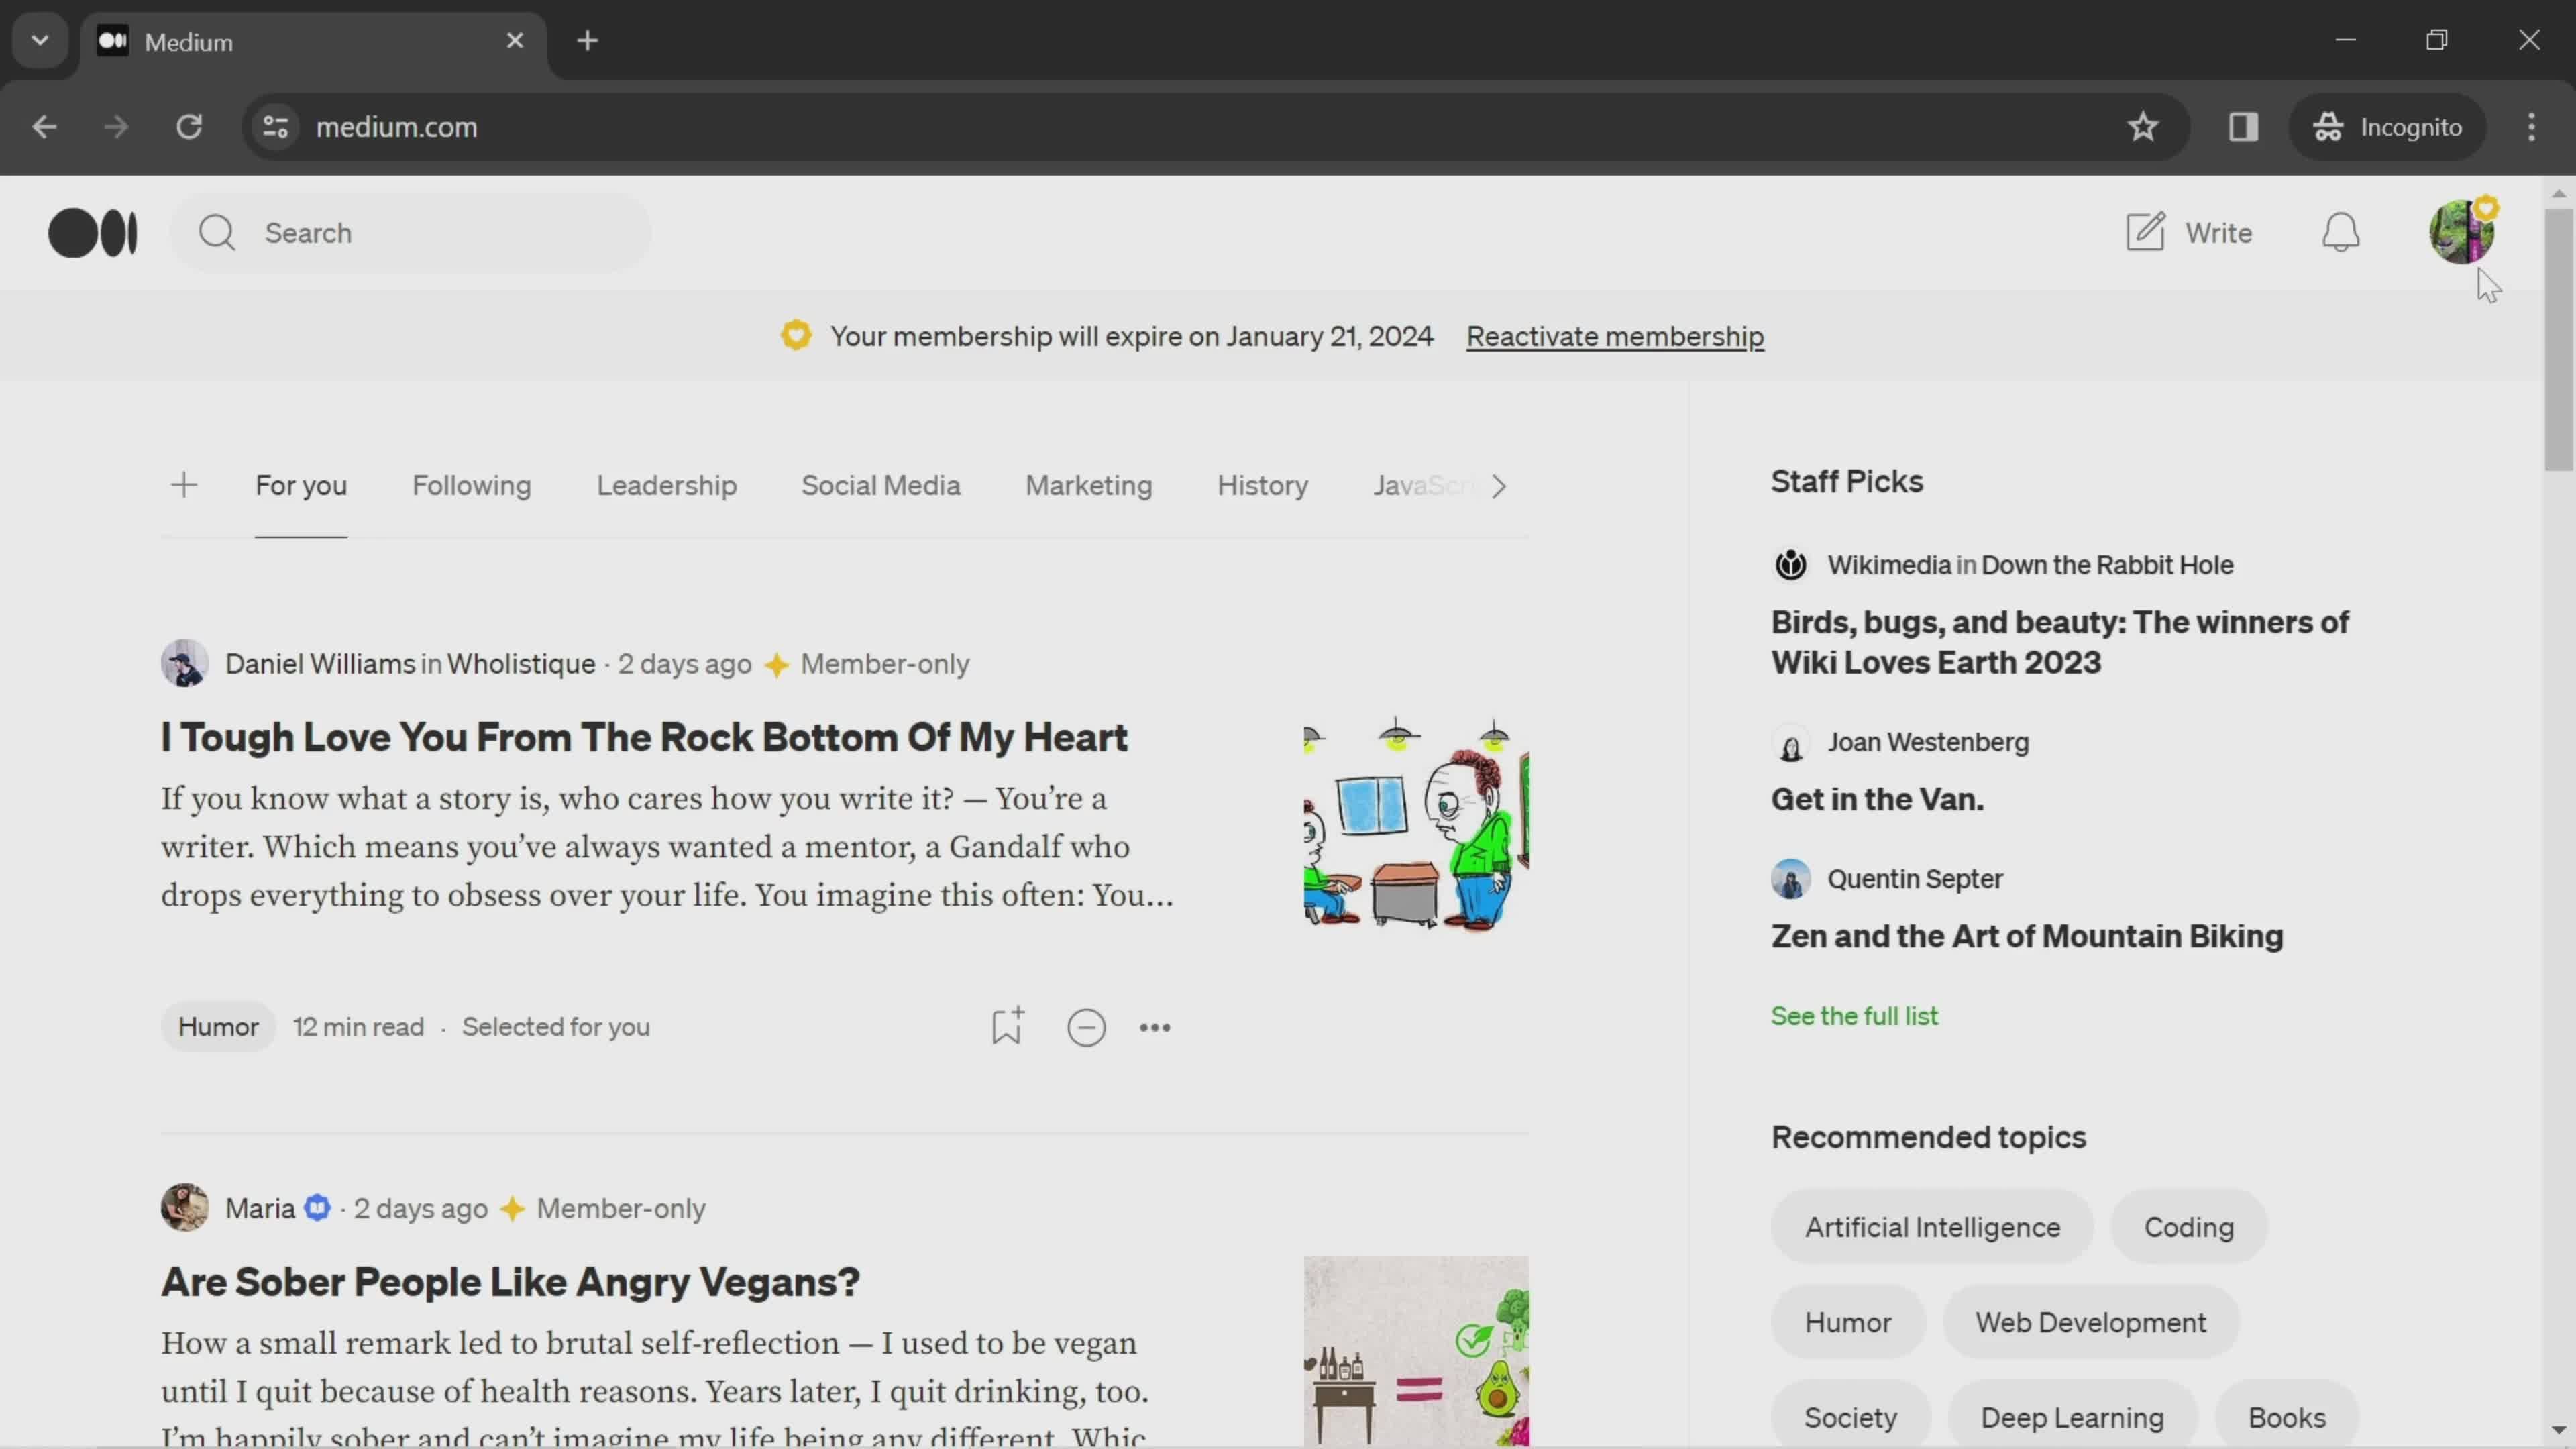Click the 'For you' active feed tab

click(x=301, y=485)
